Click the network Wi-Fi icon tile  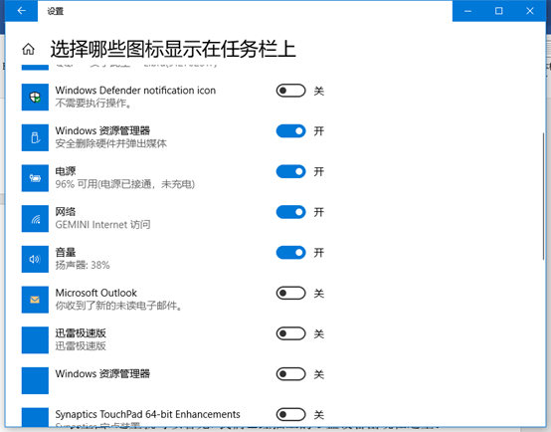click(35, 218)
